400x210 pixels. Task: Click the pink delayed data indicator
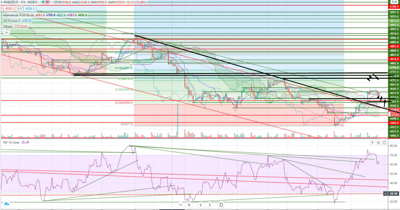point(47,2)
